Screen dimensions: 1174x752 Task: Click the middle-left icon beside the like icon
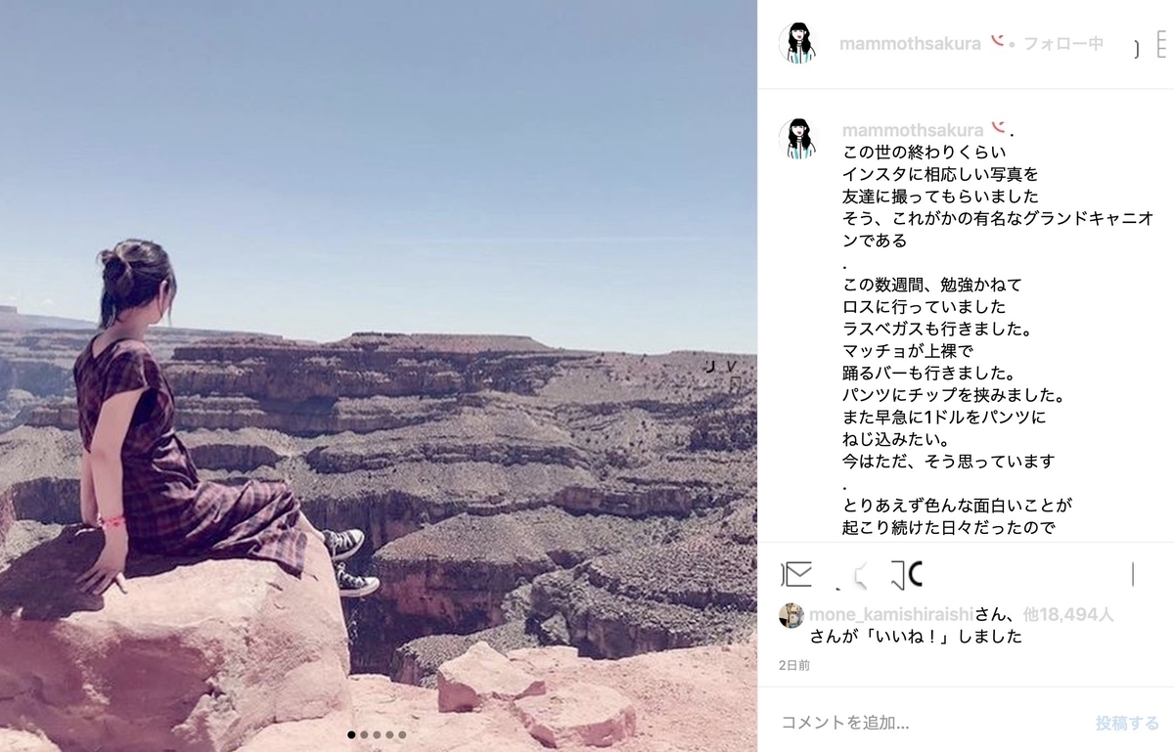click(853, 576)
